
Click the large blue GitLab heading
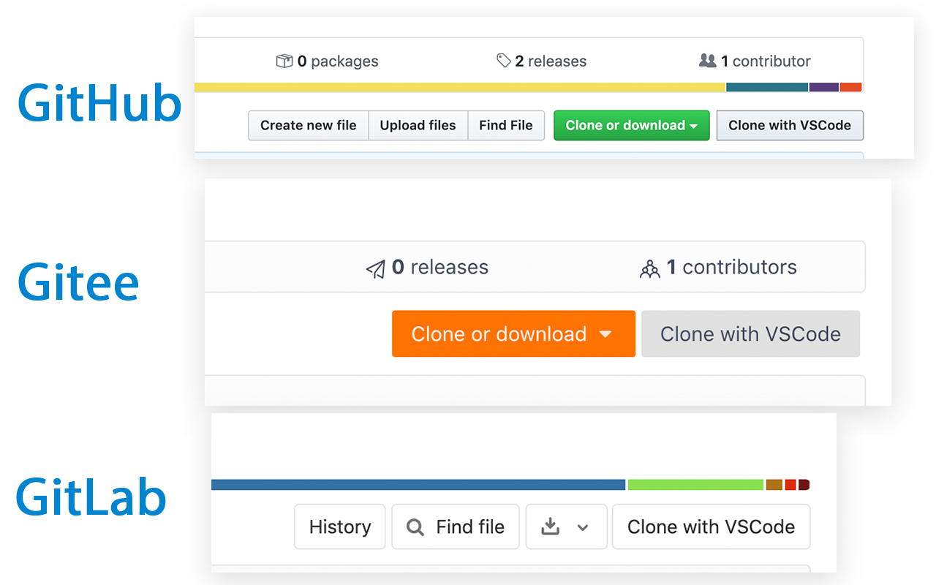[x=91, y=497]
